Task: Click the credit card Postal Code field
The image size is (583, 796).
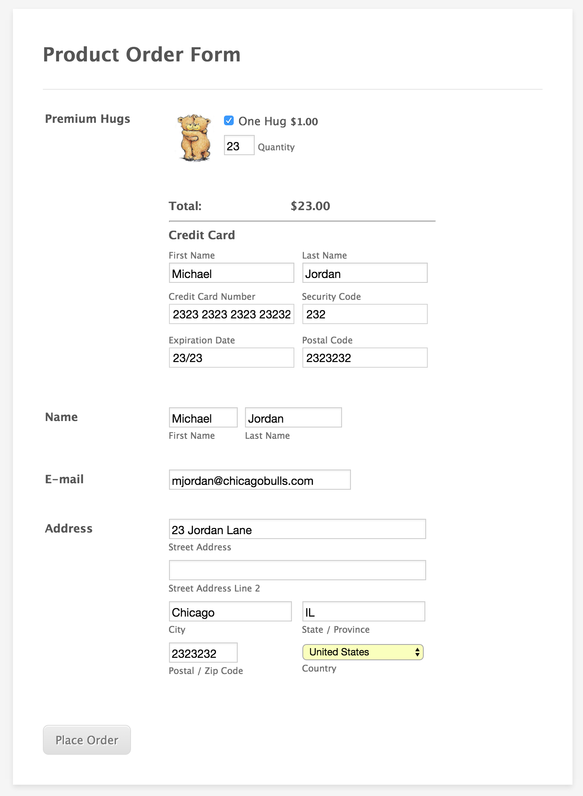Action: tap(365, 358)
